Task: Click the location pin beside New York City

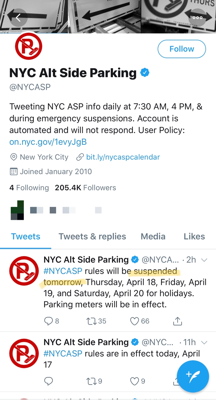Action: point(13,157)
